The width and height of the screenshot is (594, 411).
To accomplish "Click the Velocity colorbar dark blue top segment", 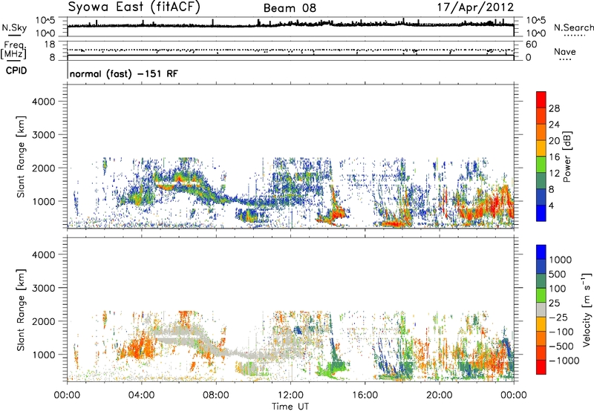I will 541,252.
